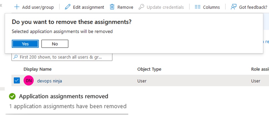Click the Columns list icon

pyautogui.click(x=198, y=7)
